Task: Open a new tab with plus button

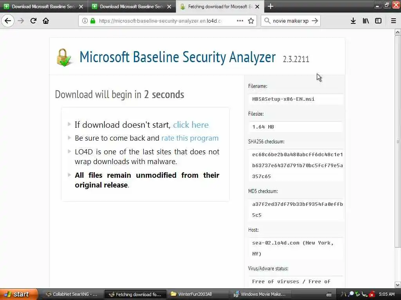Action: pos(270,6)
